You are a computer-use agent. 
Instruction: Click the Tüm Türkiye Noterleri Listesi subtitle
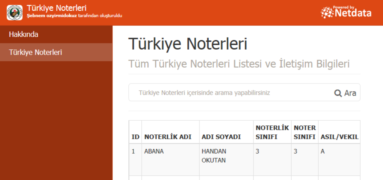(x=239, y=64)
